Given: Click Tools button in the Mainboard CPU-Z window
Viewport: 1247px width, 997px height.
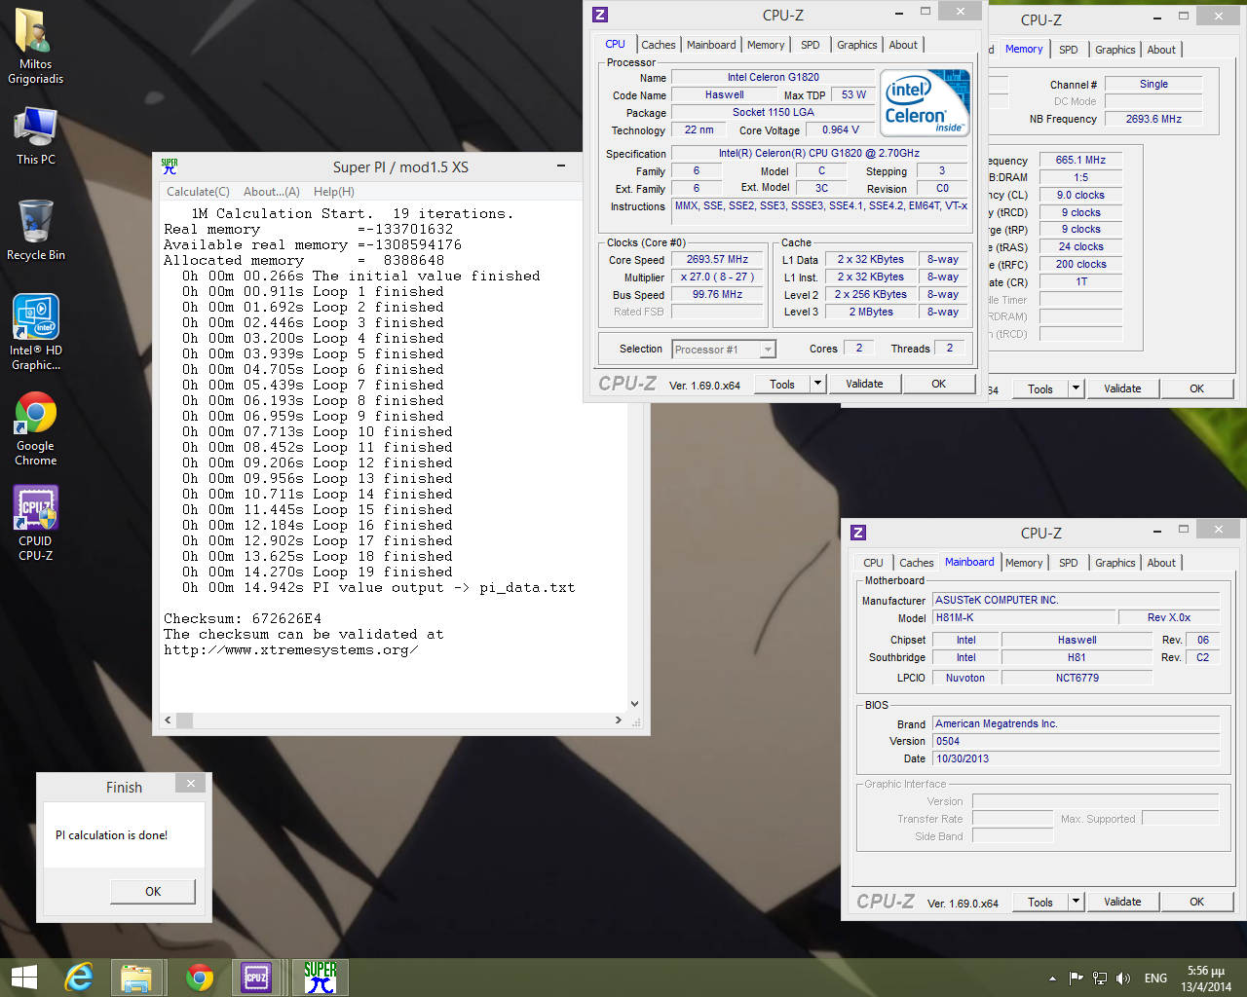Looking at the screenshot, I should pos(1040,903).
